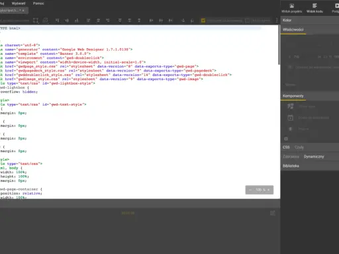Click the timeline options icon on the timeline bar
Viewport: 339px width, 254px height.
[273, 213]
